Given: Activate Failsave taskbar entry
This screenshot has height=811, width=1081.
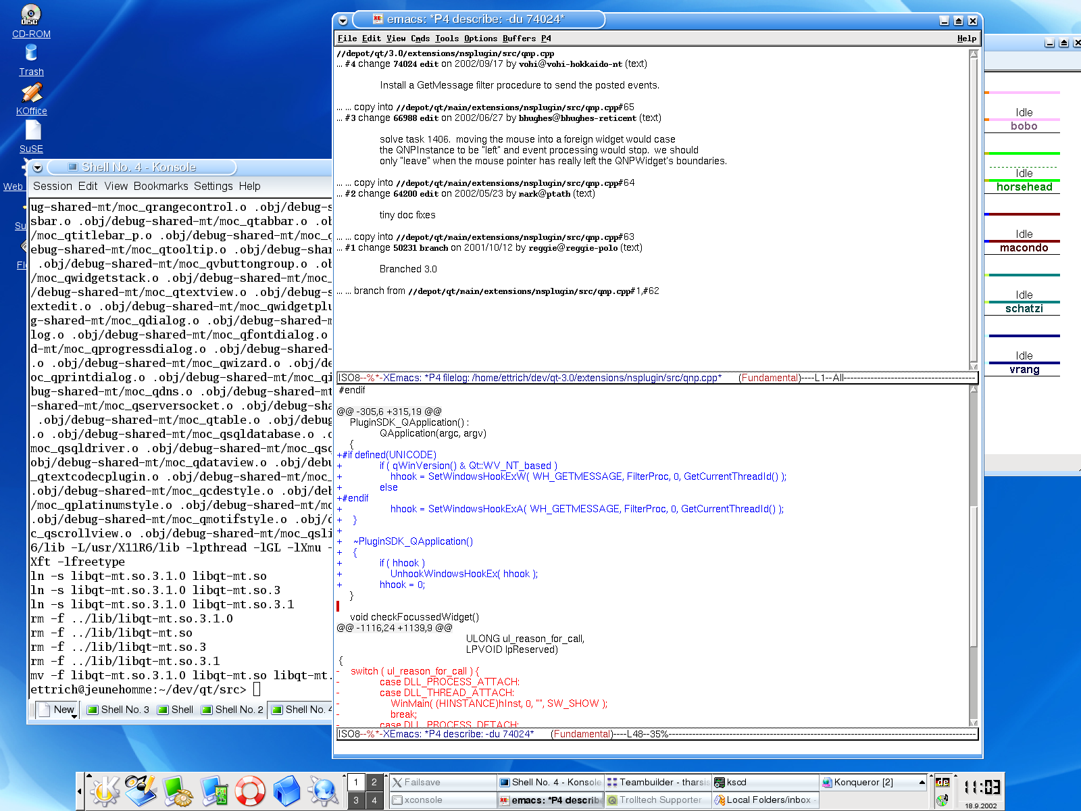Looking at the screenshot, I should [x=443, y=783].
